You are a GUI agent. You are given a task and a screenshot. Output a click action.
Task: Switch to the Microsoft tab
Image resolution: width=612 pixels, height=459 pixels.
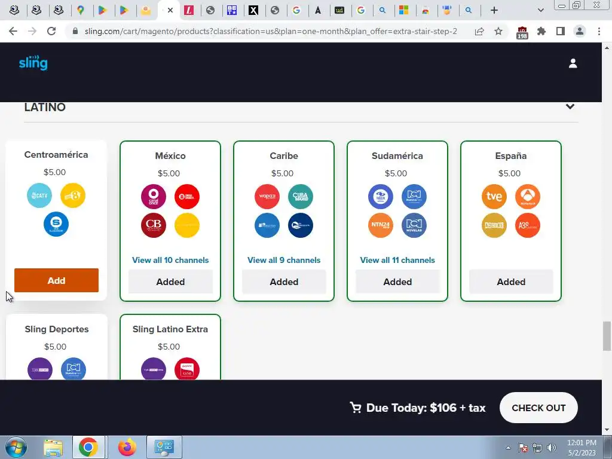click(403, 10)
